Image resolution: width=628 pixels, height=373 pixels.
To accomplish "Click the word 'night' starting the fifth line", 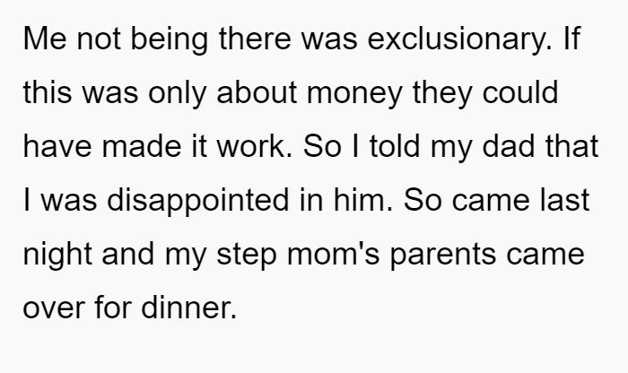I will pos(57,255).
